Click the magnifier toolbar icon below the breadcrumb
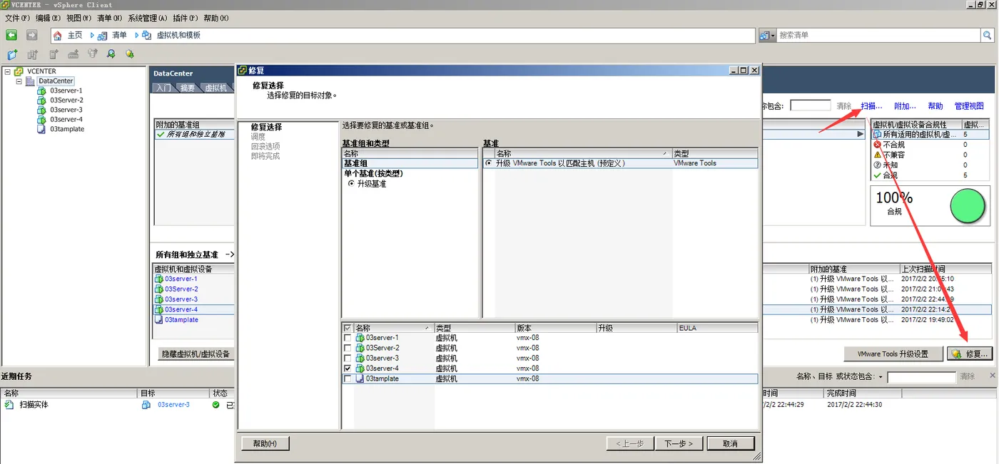999x464 pixels. (x=111, y=54)
